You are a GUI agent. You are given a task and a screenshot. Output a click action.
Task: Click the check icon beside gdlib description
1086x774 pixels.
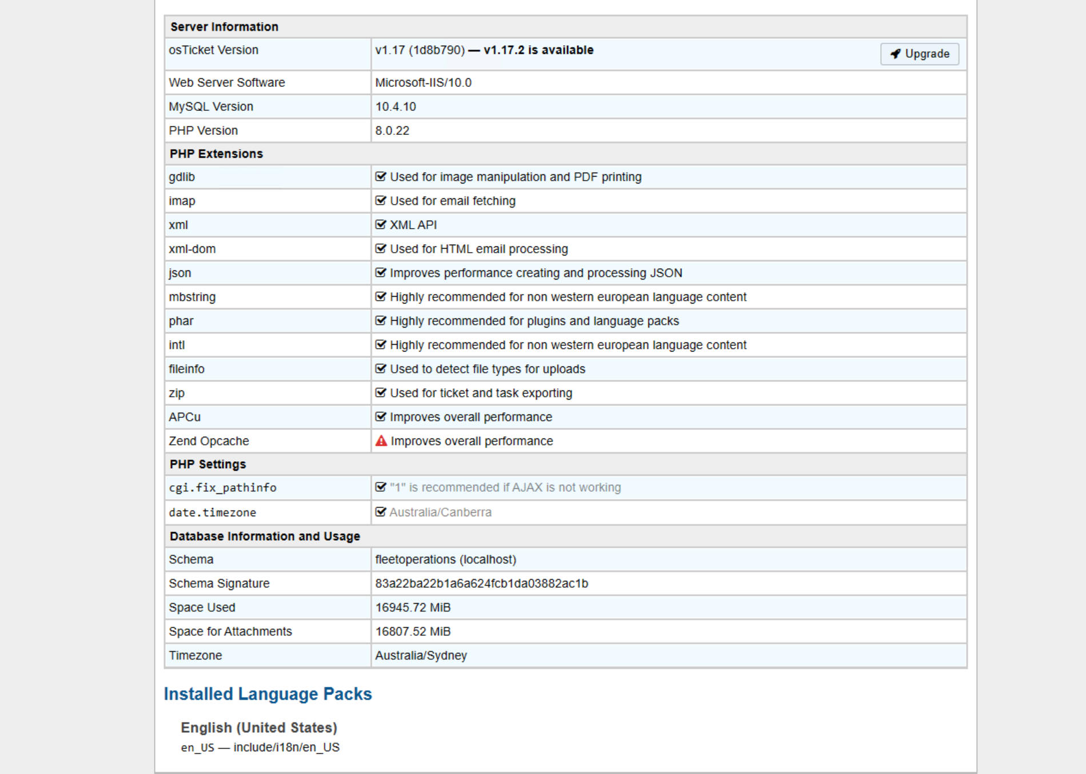[381, 177]
